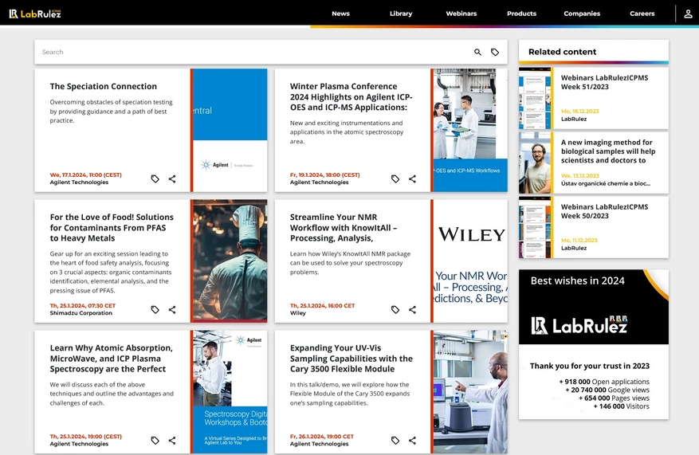699x455 pixels.
Task: Open the Careers menu
Action: pyautogui.click(x=642, y=14)
